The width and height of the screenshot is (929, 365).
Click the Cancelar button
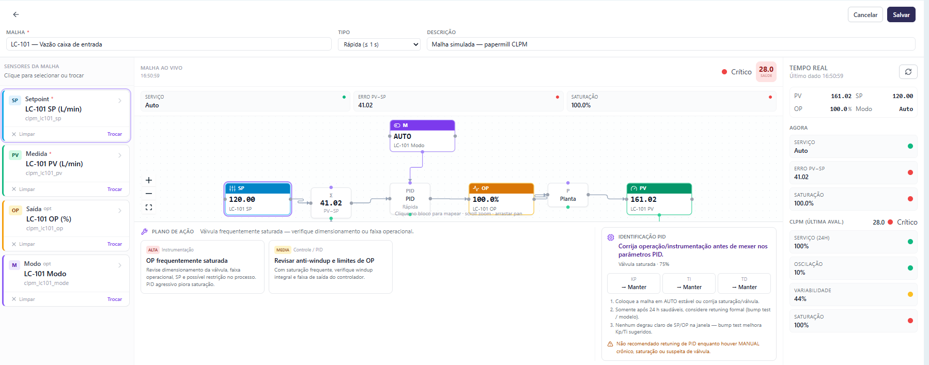(x=865, y=14)
